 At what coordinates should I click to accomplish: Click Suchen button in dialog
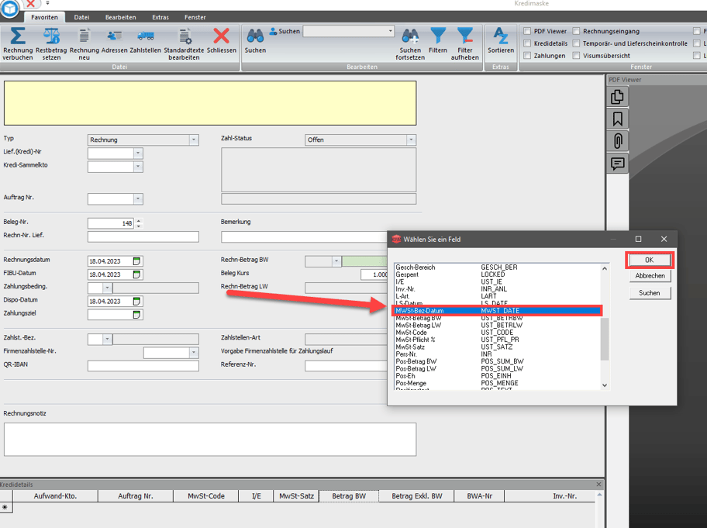coord(650,292)
